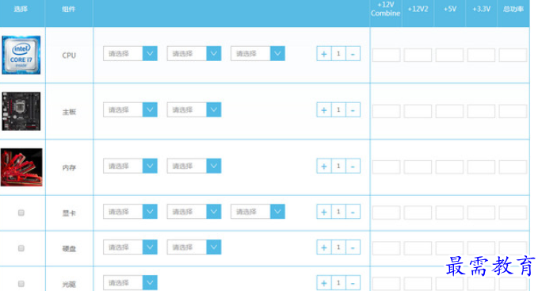542x291 pixels.
Task: Click CPU row +3.3V field
Action: pos(481,55)
